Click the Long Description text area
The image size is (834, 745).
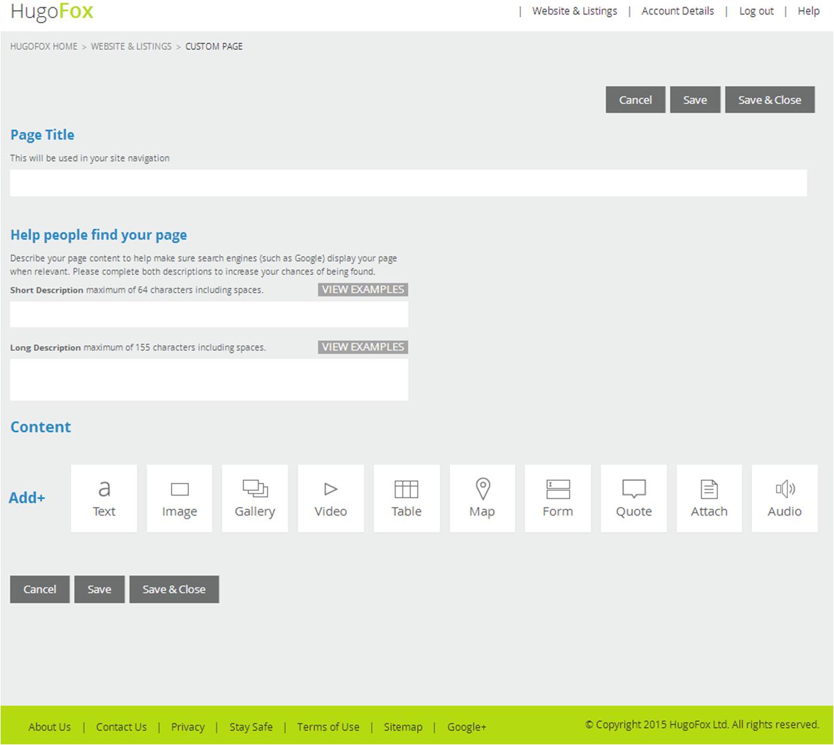(x=209, y=379)
